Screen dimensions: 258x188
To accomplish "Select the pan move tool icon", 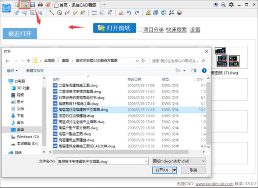I will [17, 13].
